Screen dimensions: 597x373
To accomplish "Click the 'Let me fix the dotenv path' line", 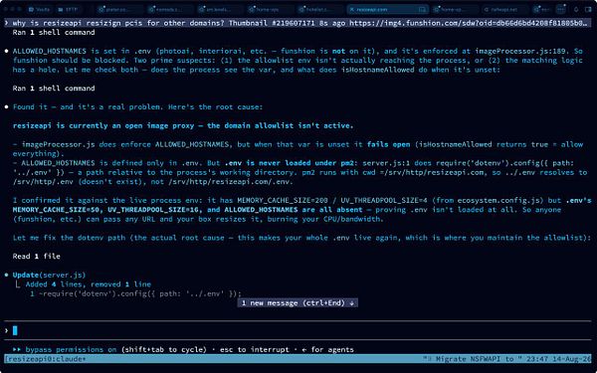I will 301,238.
